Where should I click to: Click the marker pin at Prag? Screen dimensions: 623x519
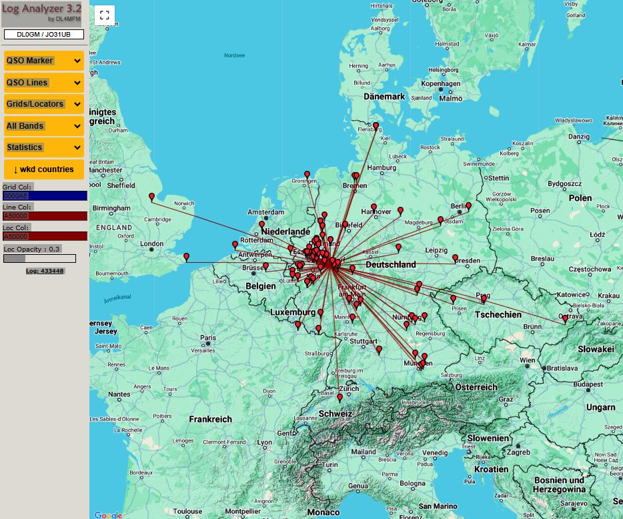(x=484, y=299)
